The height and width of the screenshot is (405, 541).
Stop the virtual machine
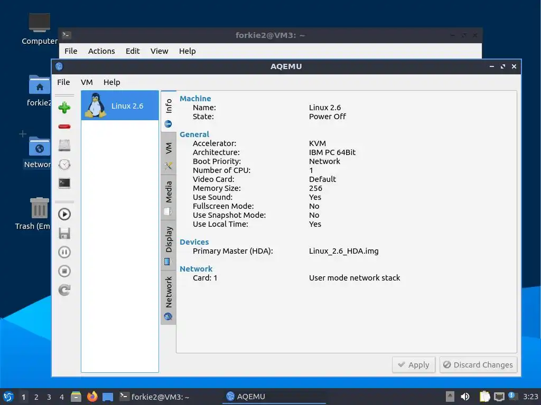tap(64, 271)
